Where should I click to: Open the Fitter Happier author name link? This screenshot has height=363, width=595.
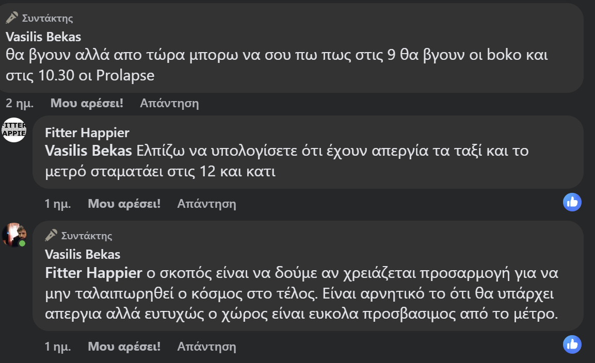tap(87, 133)
